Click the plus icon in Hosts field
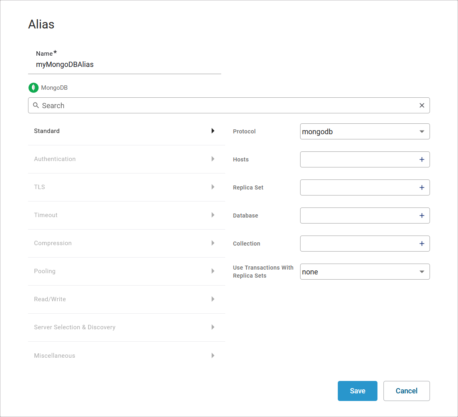This screenshot has height=417, width=458. (x=422, y=159)
